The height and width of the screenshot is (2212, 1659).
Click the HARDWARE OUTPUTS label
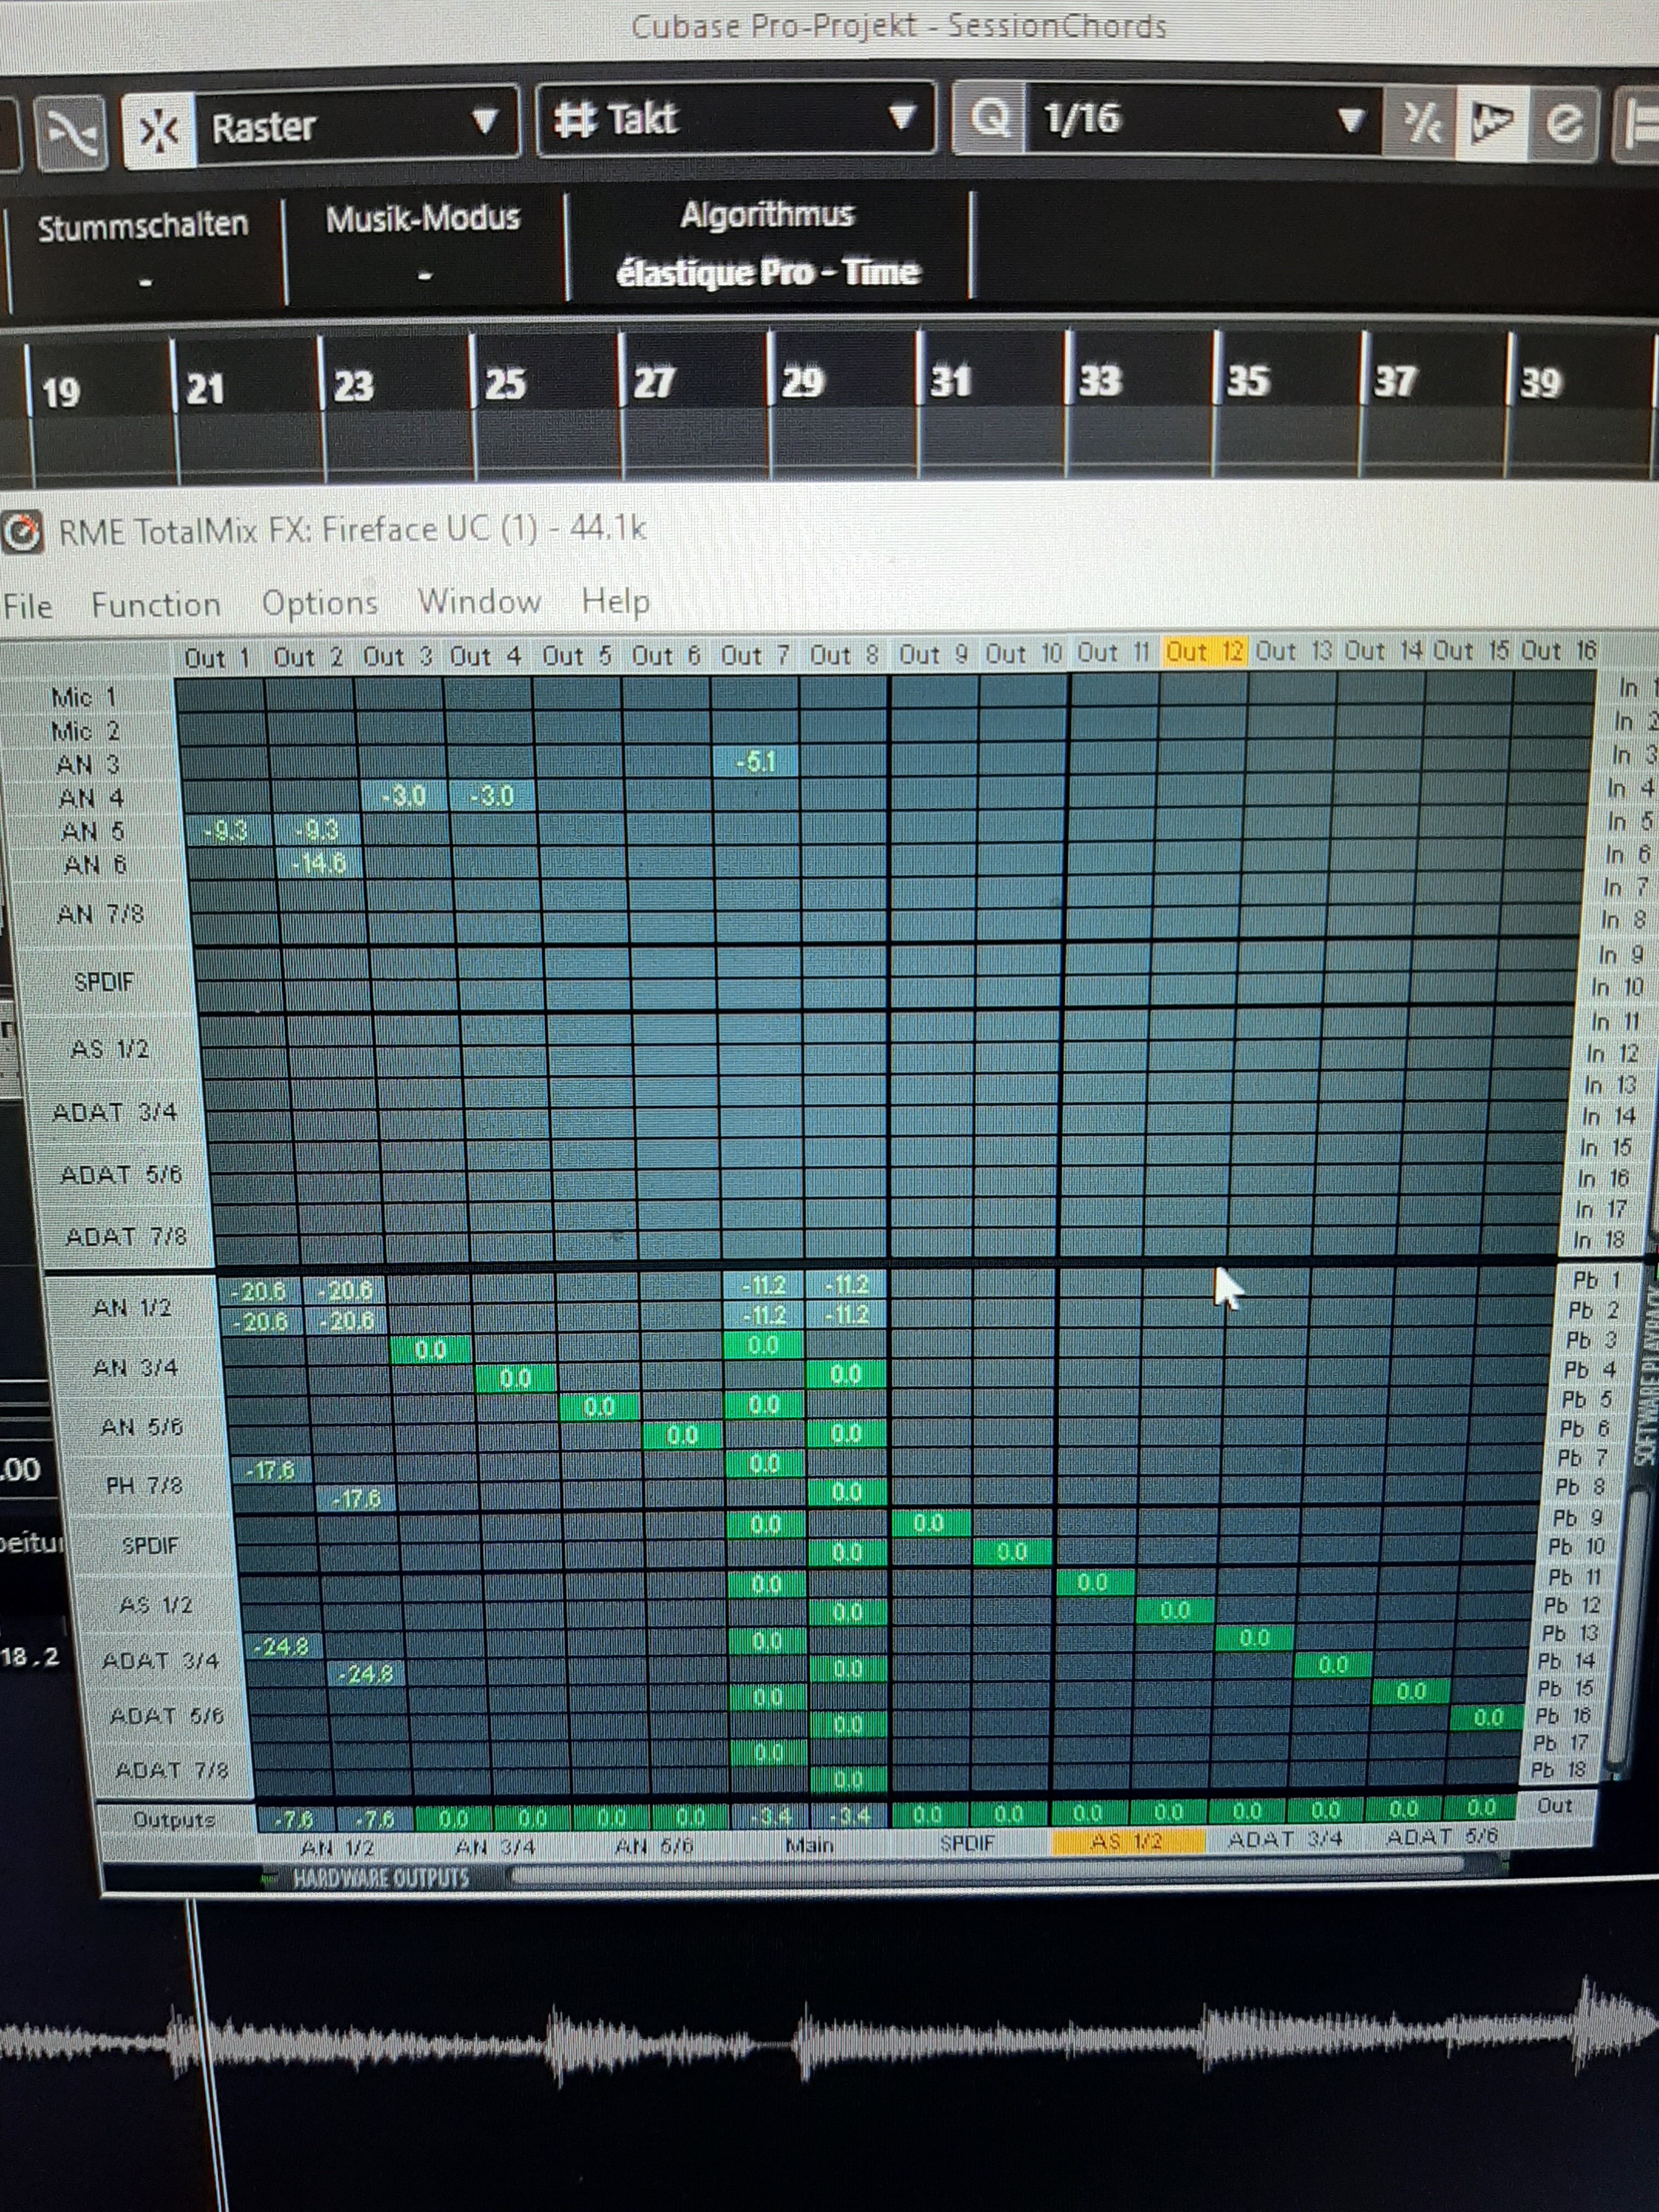coord(380,1878)
